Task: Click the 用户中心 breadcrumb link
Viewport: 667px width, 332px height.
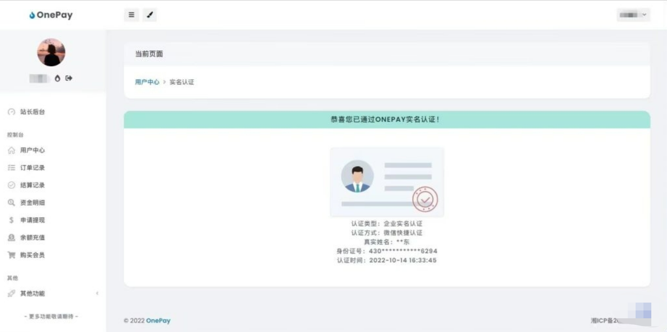Action: [147, 82]
